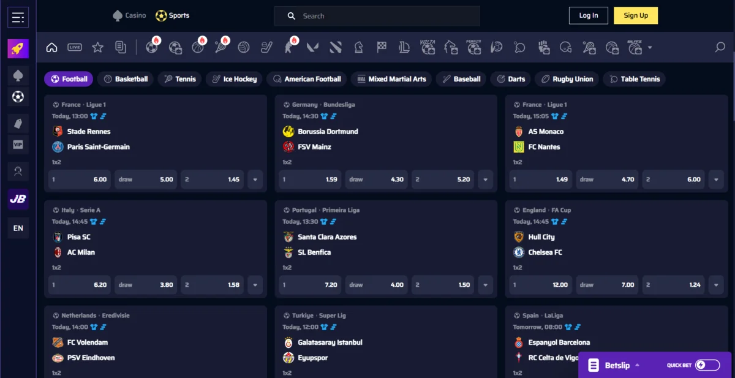735x378 pixels.
Task: Click the Log In button
Action: [588, 16]
